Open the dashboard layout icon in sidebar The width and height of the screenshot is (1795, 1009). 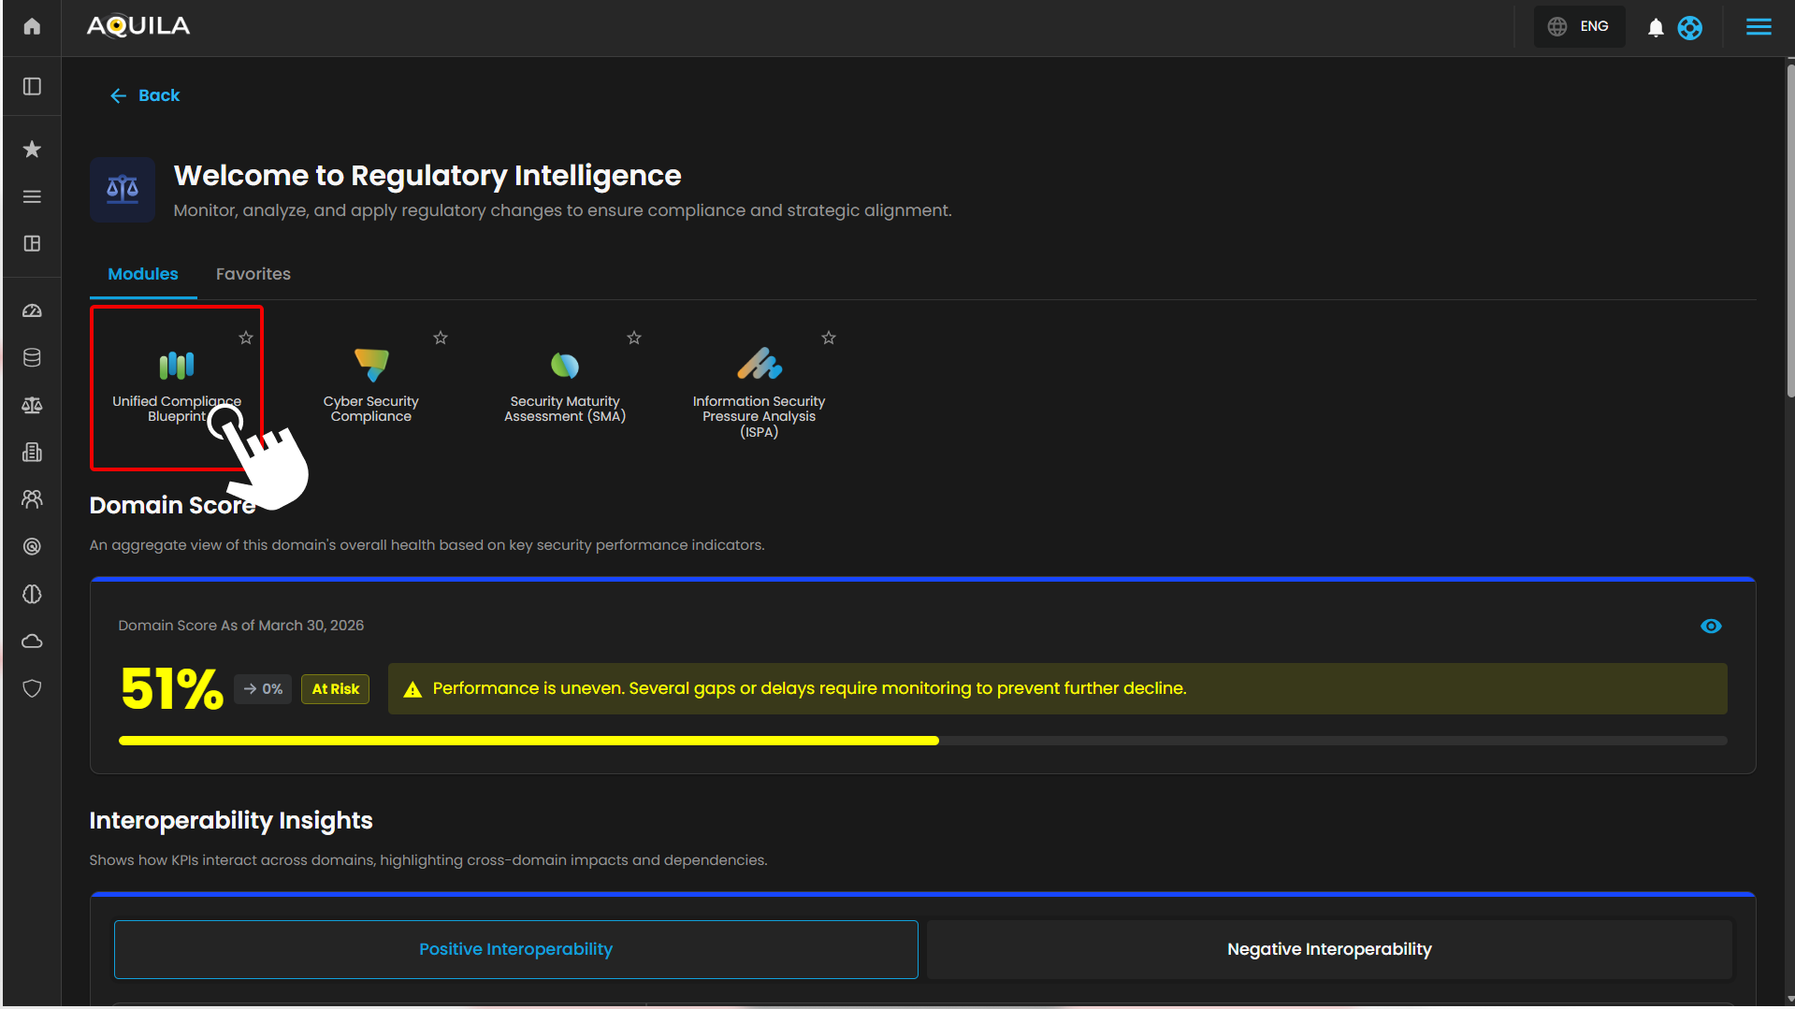pos(32,243)
